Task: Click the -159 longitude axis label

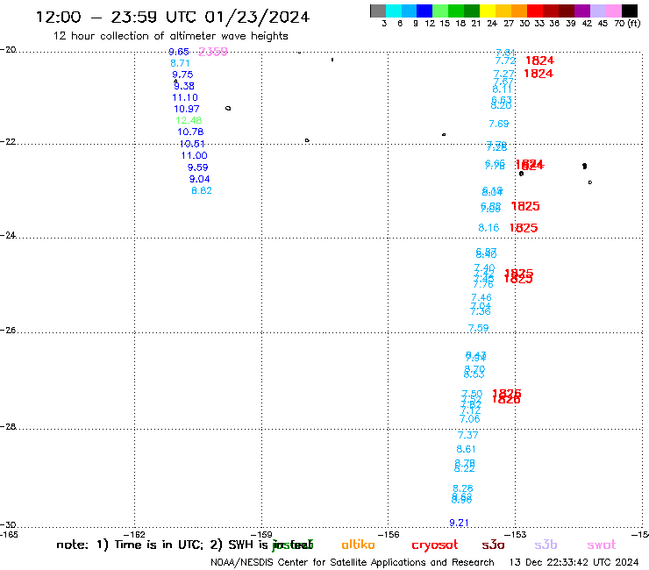Action: [261, 534]
